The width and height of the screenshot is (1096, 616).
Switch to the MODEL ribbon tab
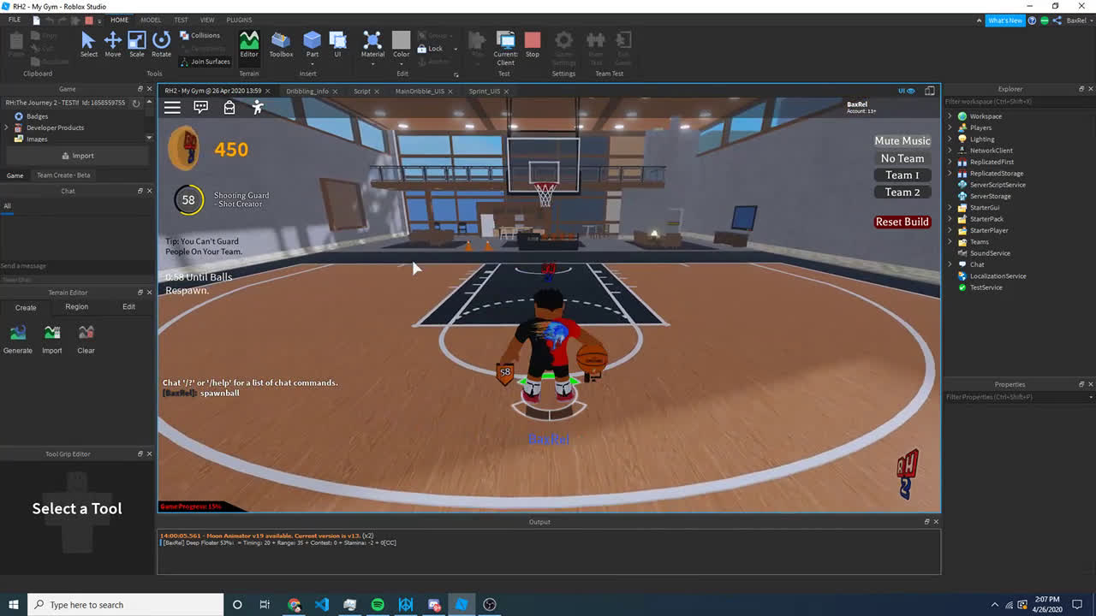[151, 20]
